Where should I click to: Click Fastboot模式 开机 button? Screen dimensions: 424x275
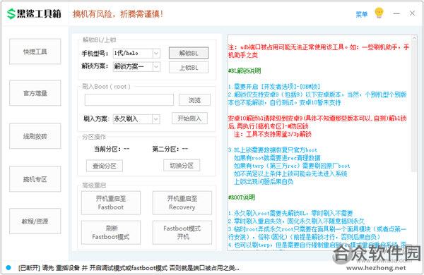(x=182, y=233)
